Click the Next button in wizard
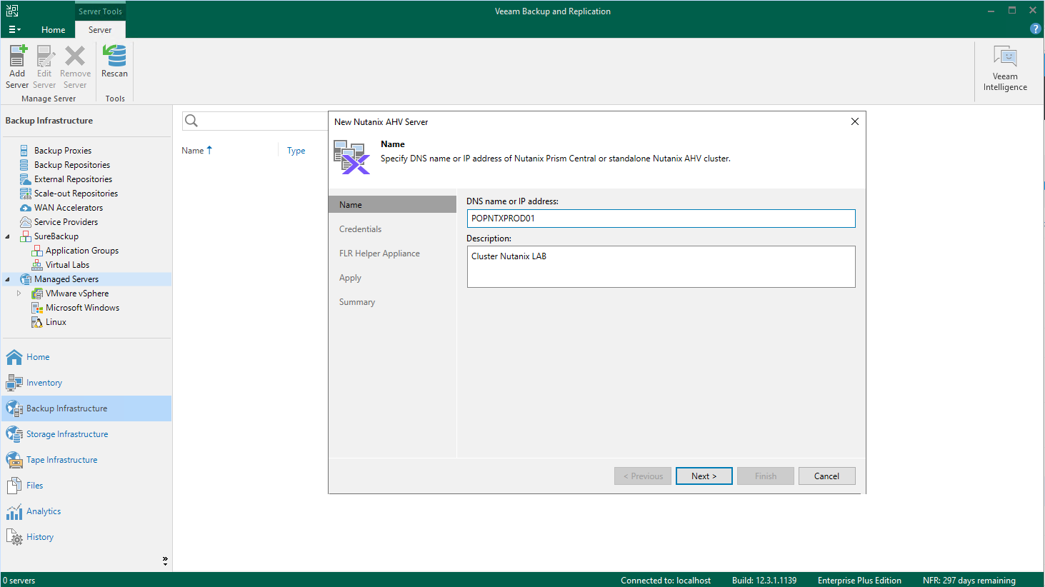The image size is (1045, 587). pyautogui.click(x=704, y=476)
